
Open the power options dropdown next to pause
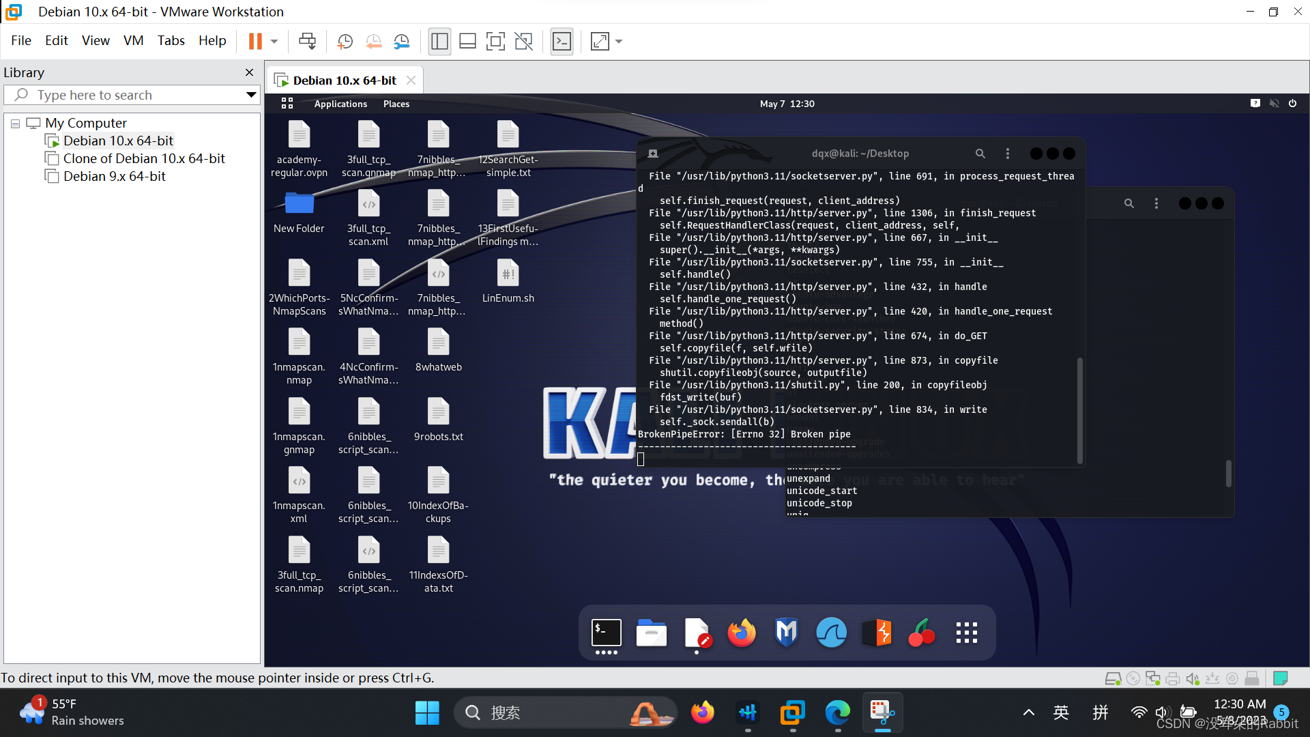pos(274,42)
